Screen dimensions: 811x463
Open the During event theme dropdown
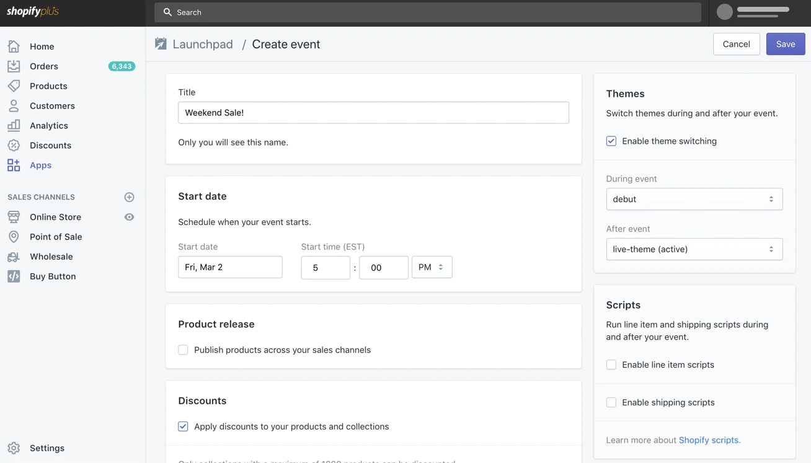694,199
